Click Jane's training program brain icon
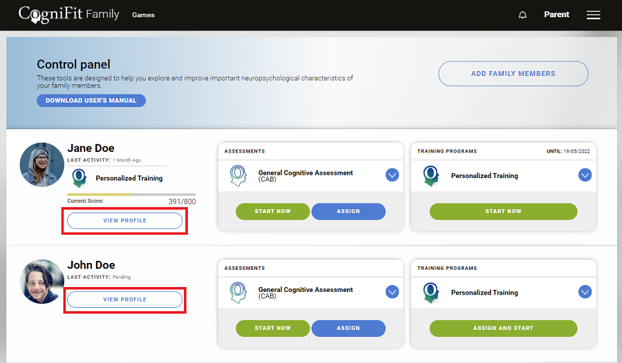Image resolution: width=622 pixels, height=363 pixels. coord(431,176)
